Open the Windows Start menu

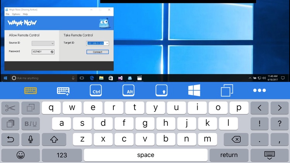5,78
